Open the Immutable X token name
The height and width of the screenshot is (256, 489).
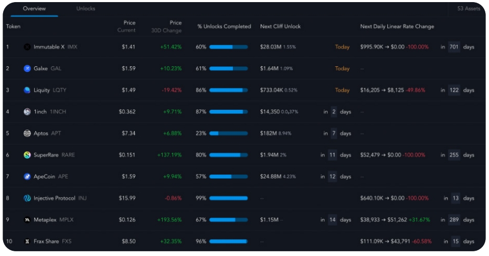point(49,47)
